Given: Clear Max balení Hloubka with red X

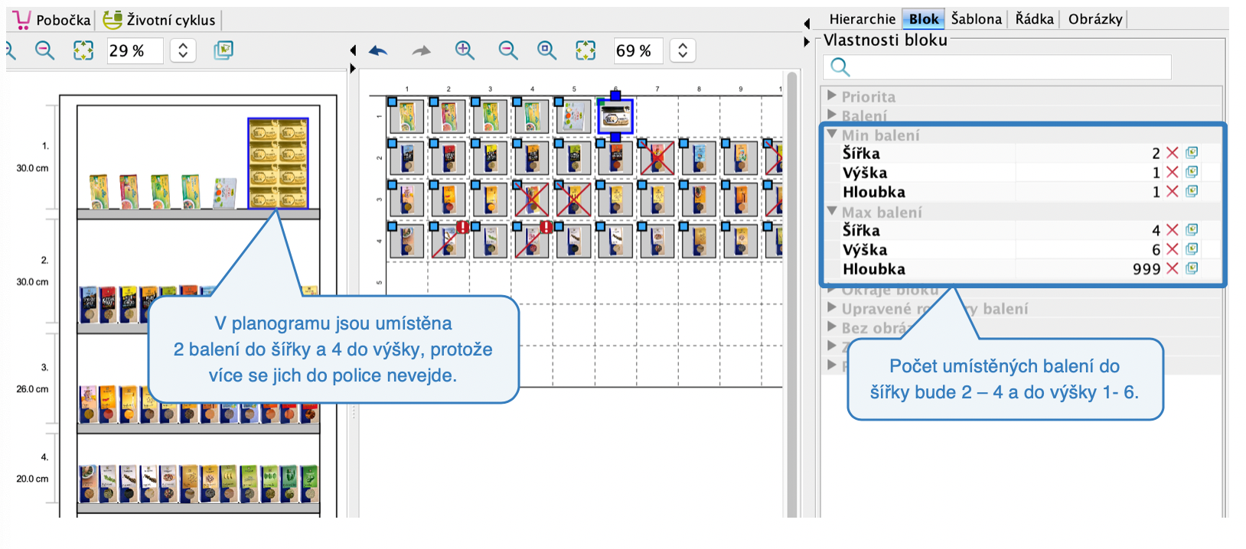Looking at the screenshot, I should pos(1173,268).
